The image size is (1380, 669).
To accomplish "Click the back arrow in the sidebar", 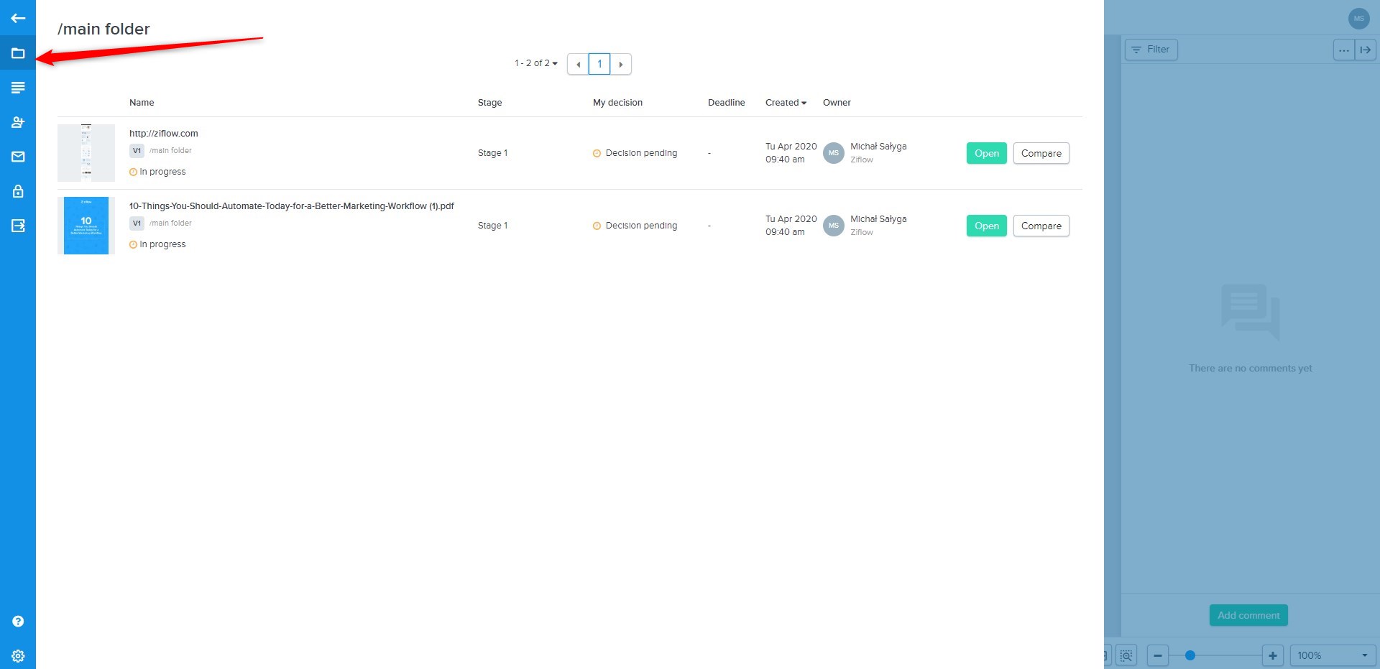I will point(18,18).
